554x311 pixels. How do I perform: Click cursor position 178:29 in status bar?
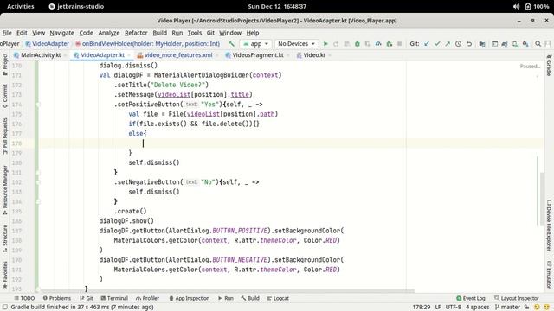(x=422, y=308)
